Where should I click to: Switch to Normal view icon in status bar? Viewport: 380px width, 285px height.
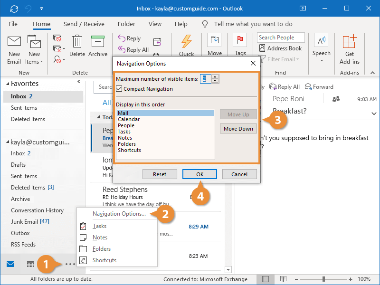266,279
